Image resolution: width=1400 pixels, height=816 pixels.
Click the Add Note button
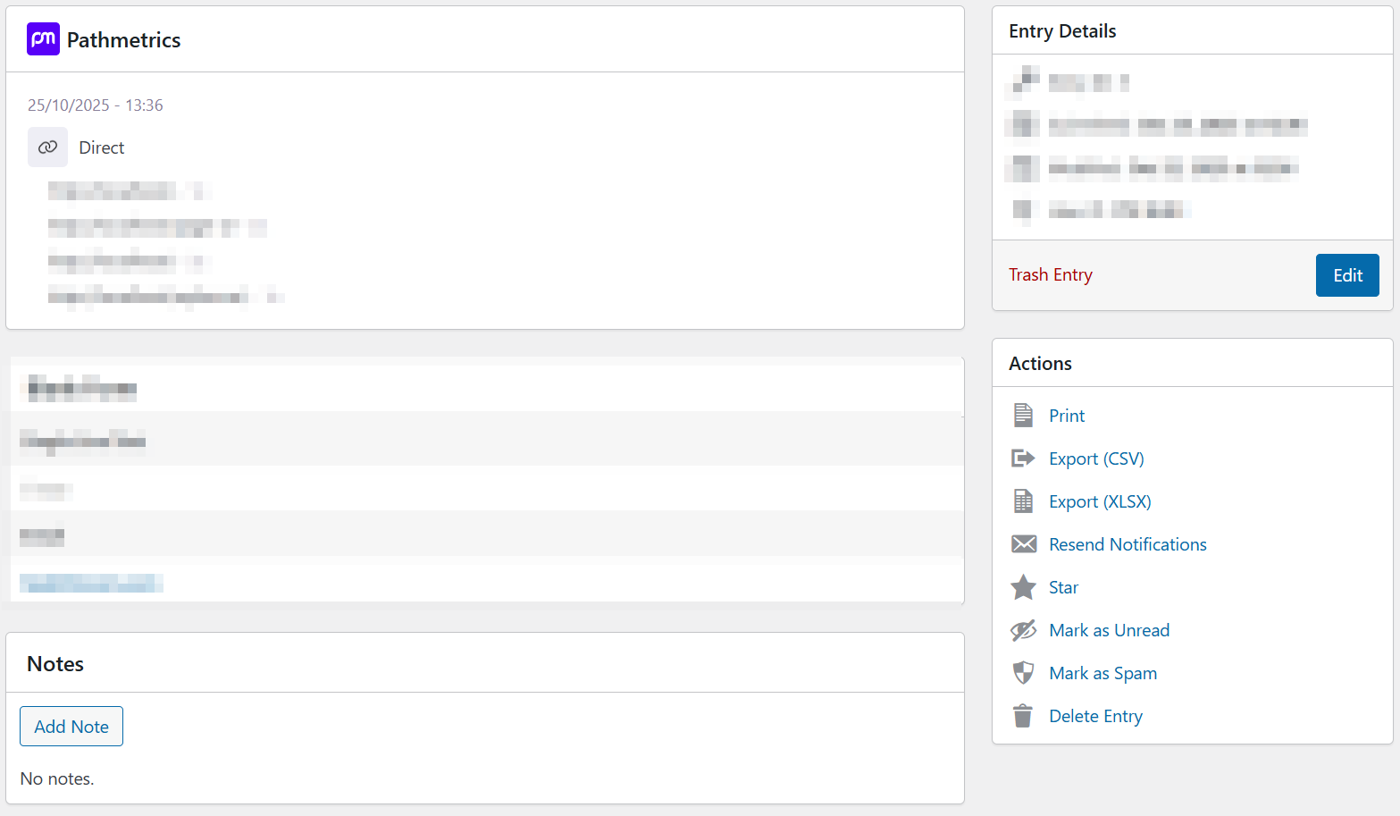point(71,727)
